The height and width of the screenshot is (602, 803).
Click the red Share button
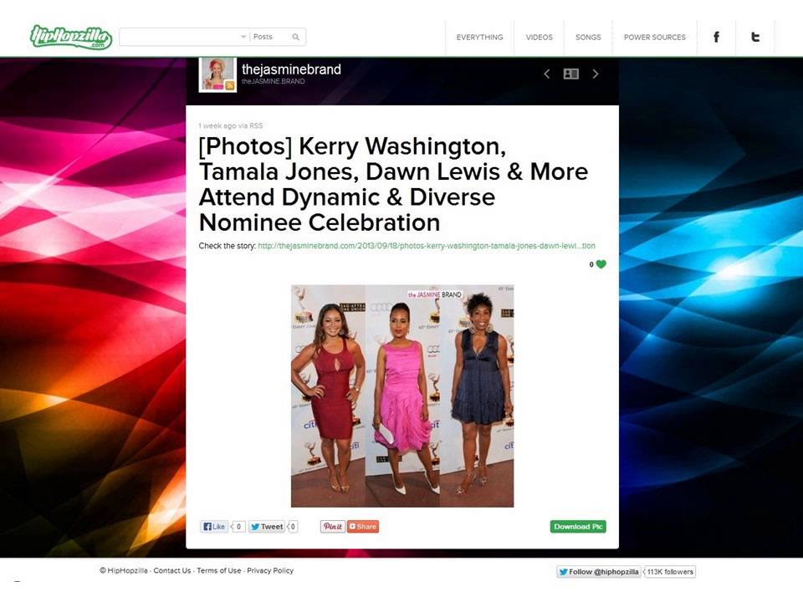click(x=363, y=526)
